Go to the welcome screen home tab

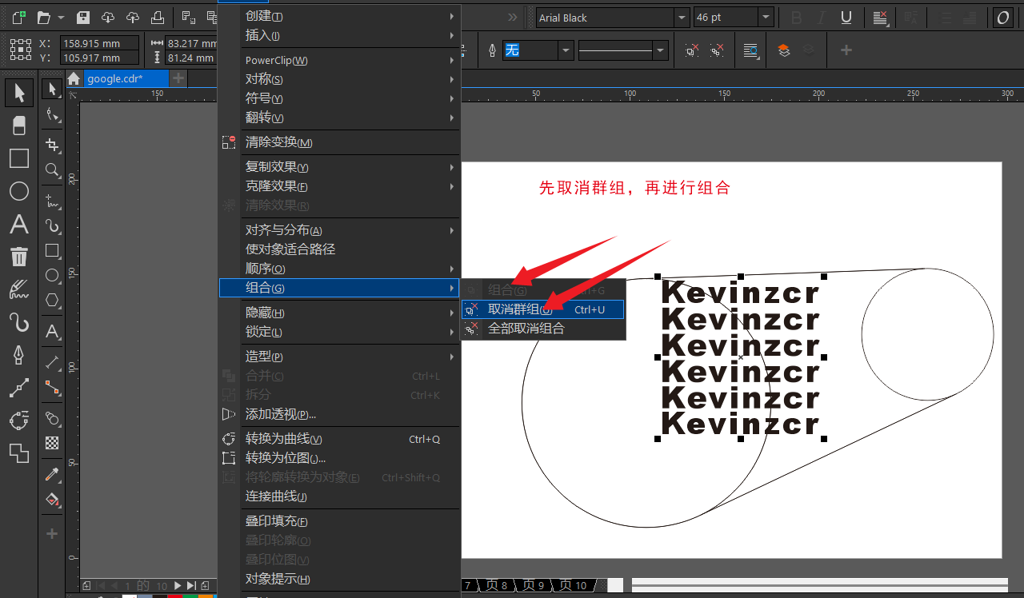[x=74, y=78]
